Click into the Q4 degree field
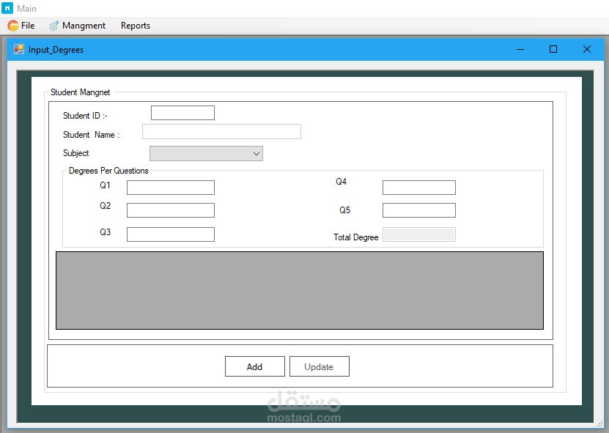 (419, 188)
